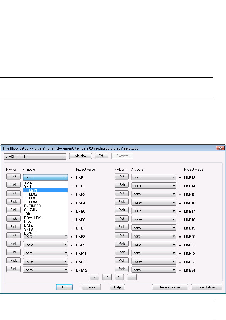The width and height of the screenshot is (226, 320).
Task: Click the Add New button
Action: tap(81, 156)
